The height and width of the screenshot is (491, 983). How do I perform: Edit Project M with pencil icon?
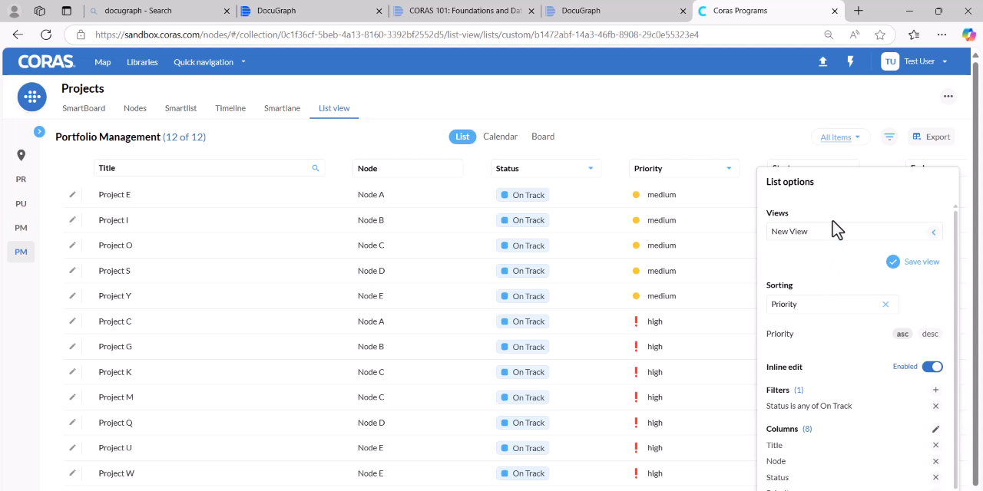[x=73, y=397]
